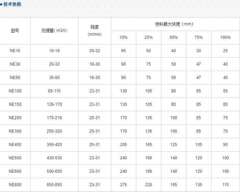The image size is (240, 192).
Task: Select the NE15 model cell
Action: point(15,51)
